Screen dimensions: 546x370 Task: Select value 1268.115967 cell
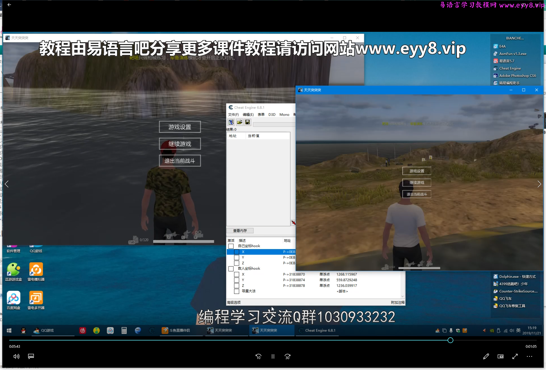[347, 274]
